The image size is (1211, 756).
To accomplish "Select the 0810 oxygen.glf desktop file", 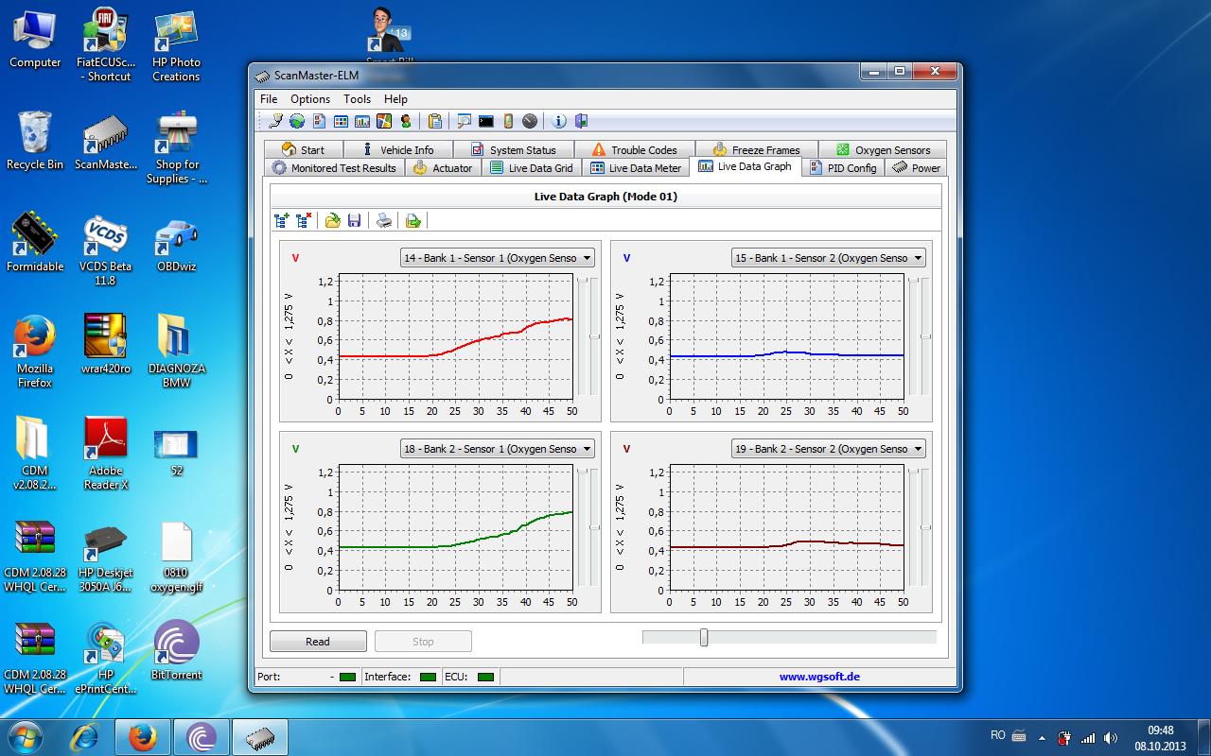I will 176,558.
